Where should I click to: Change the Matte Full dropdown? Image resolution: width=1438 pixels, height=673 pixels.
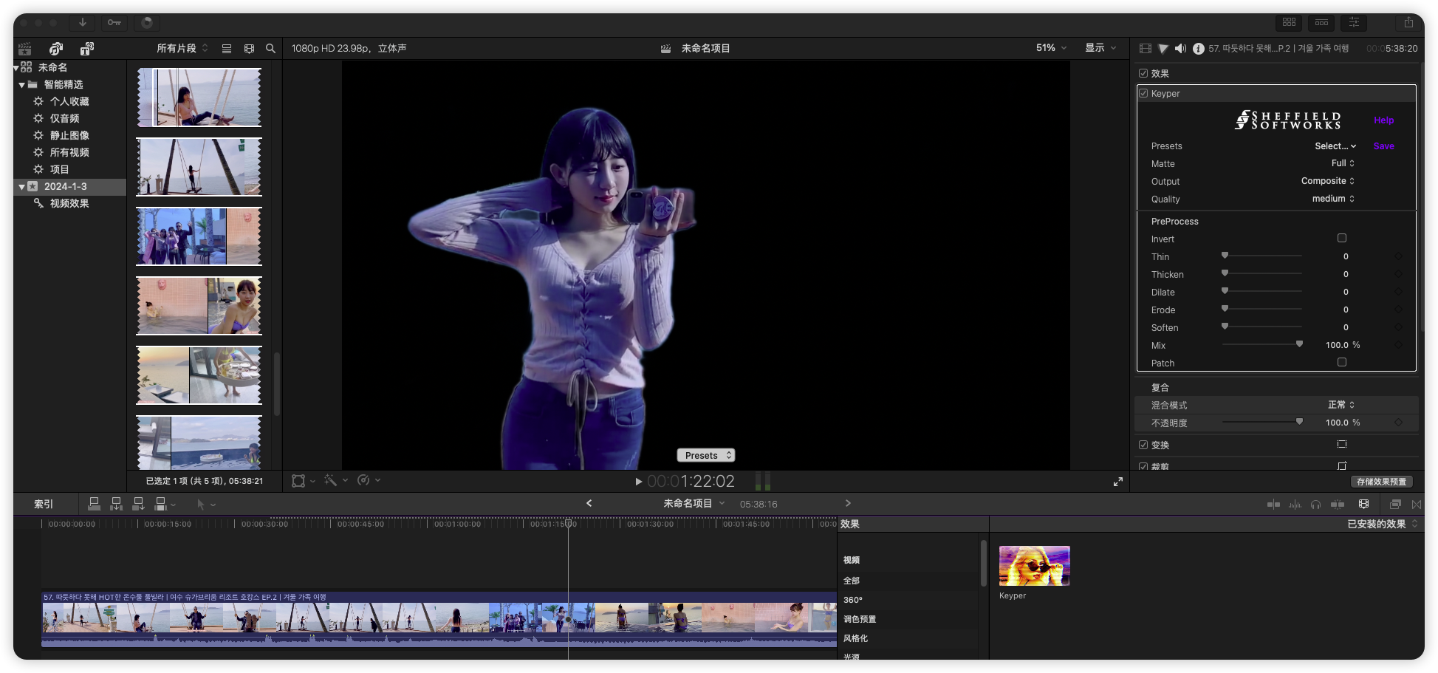tap(1343, 163)
